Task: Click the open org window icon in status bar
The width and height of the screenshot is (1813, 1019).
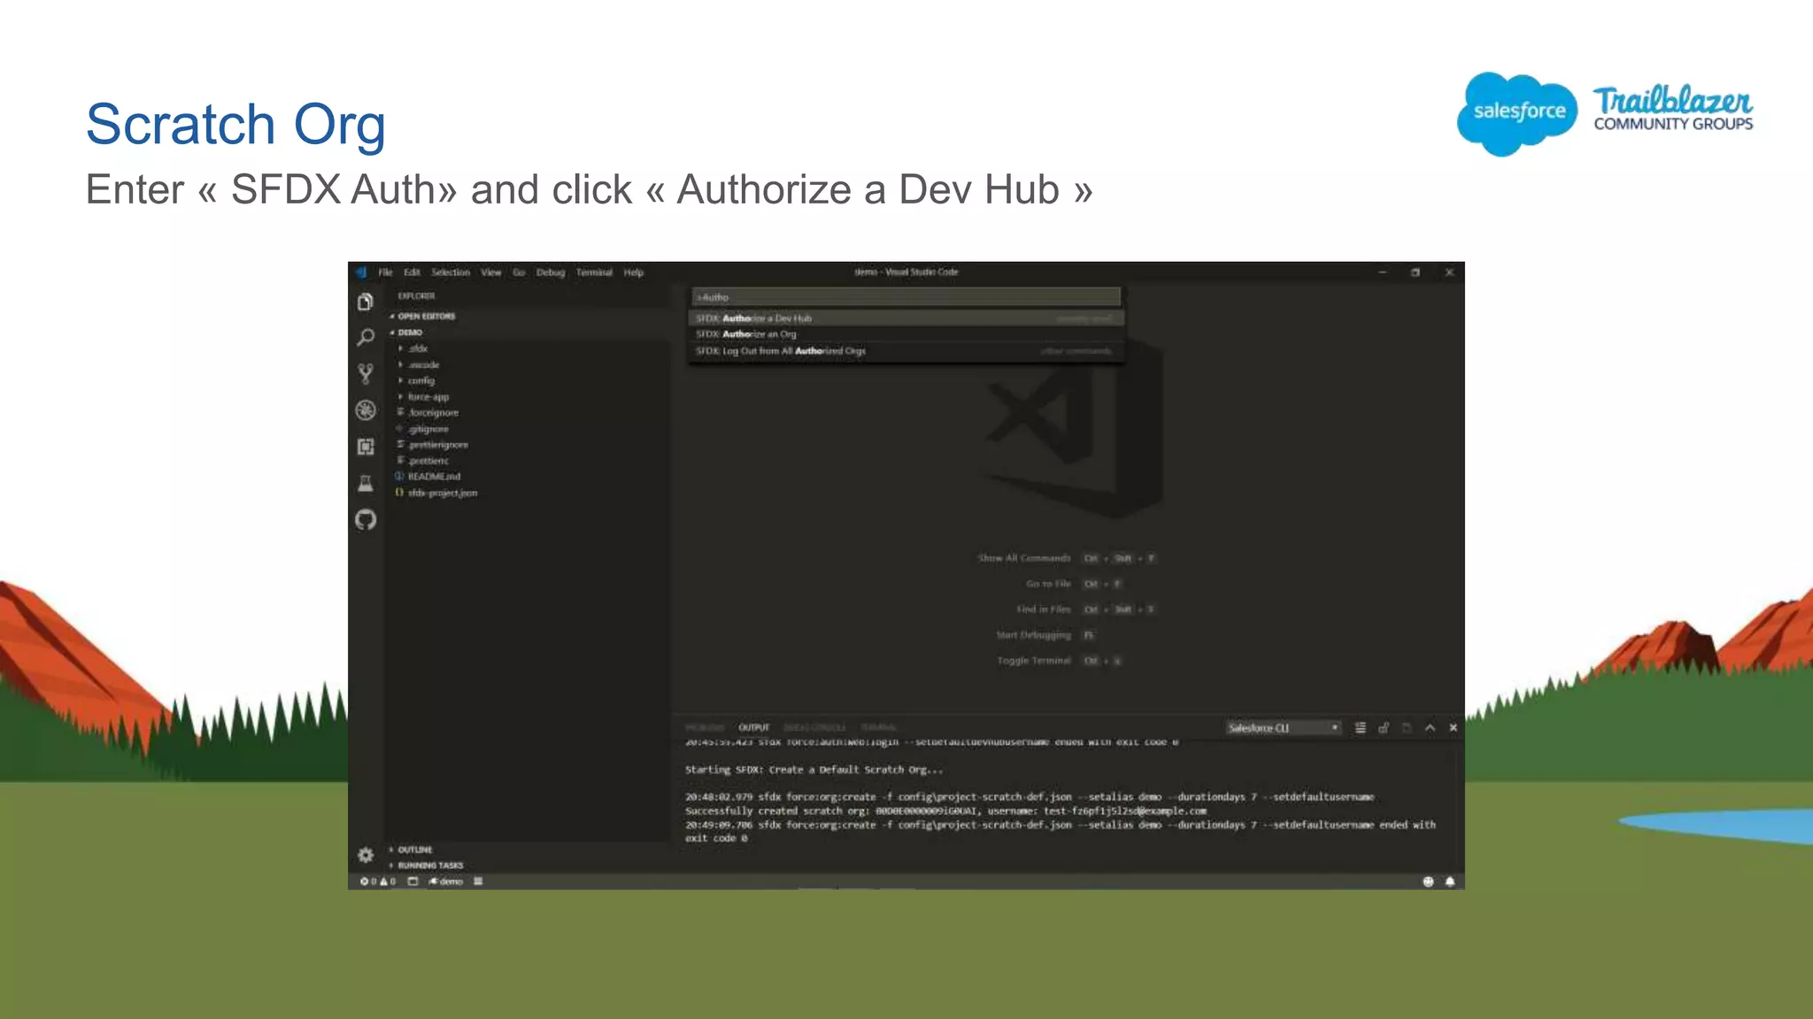Action: click(x=413, y=882)
